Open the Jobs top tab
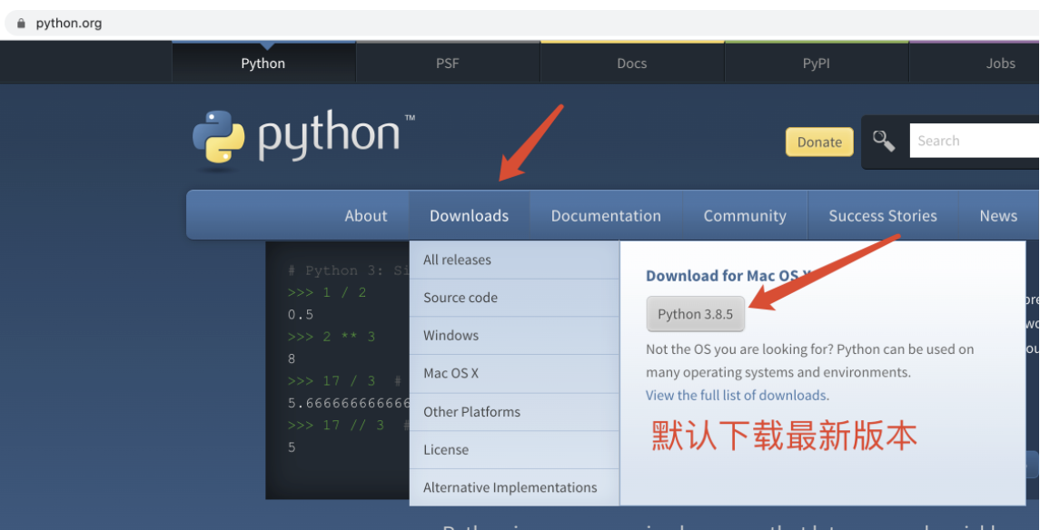Image resolution: width=1040 pixels, height=530 pixels. pos(1000,64)
